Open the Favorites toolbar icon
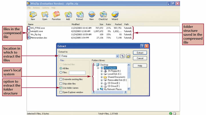Image resolution: width=206 pixels, height=115 pixels. pos(56,15)
